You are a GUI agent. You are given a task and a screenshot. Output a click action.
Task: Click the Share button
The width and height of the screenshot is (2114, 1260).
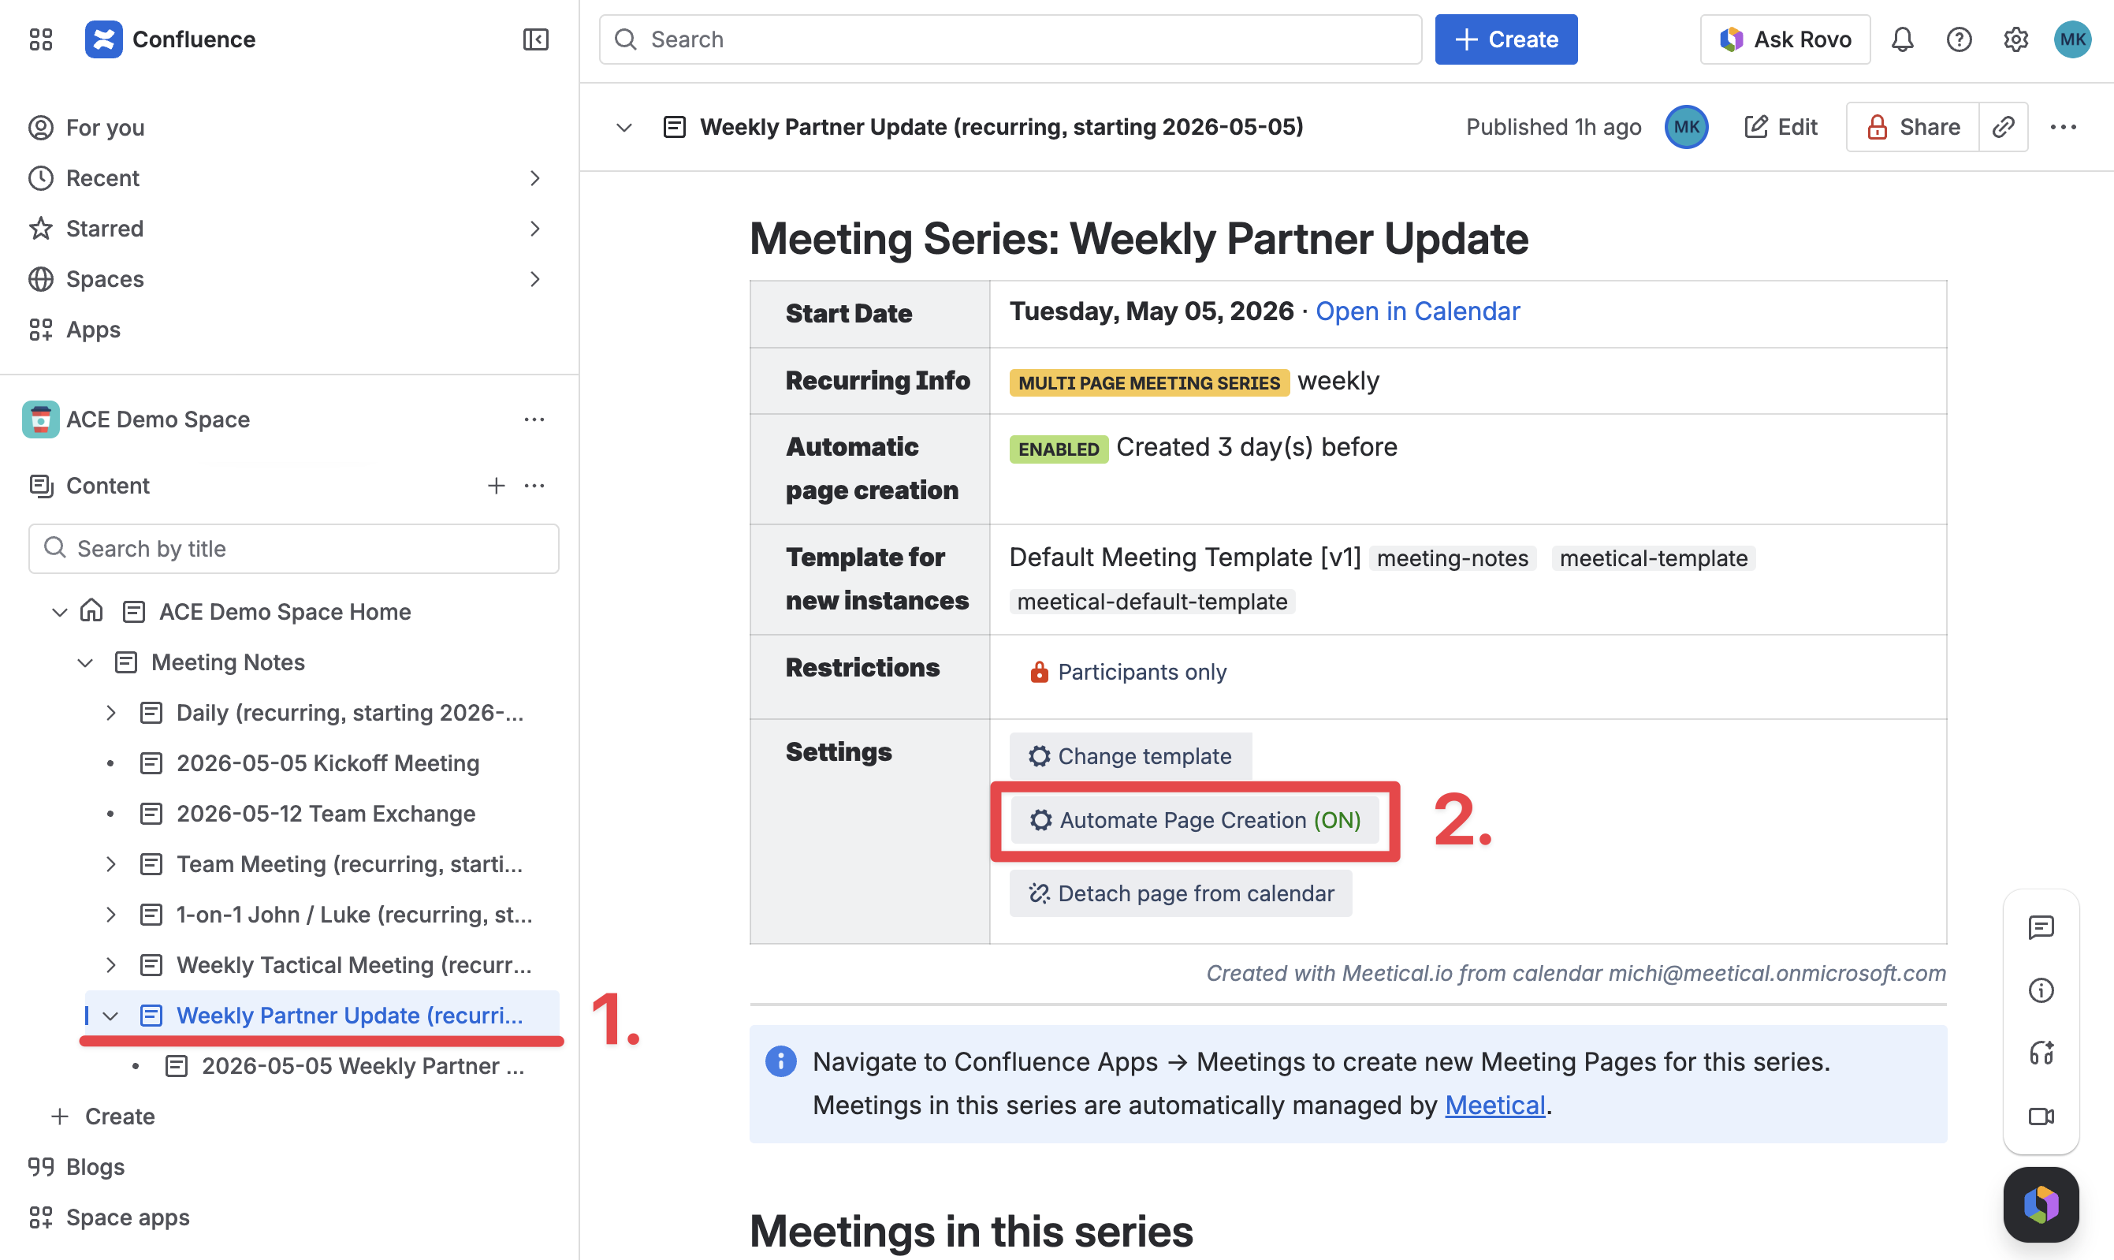(x=1913, y=128)
